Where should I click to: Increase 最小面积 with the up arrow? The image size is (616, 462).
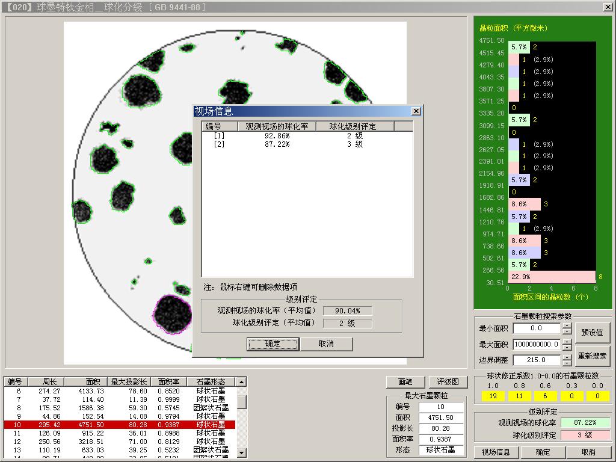pyautogui.click(x=567, y=325)
